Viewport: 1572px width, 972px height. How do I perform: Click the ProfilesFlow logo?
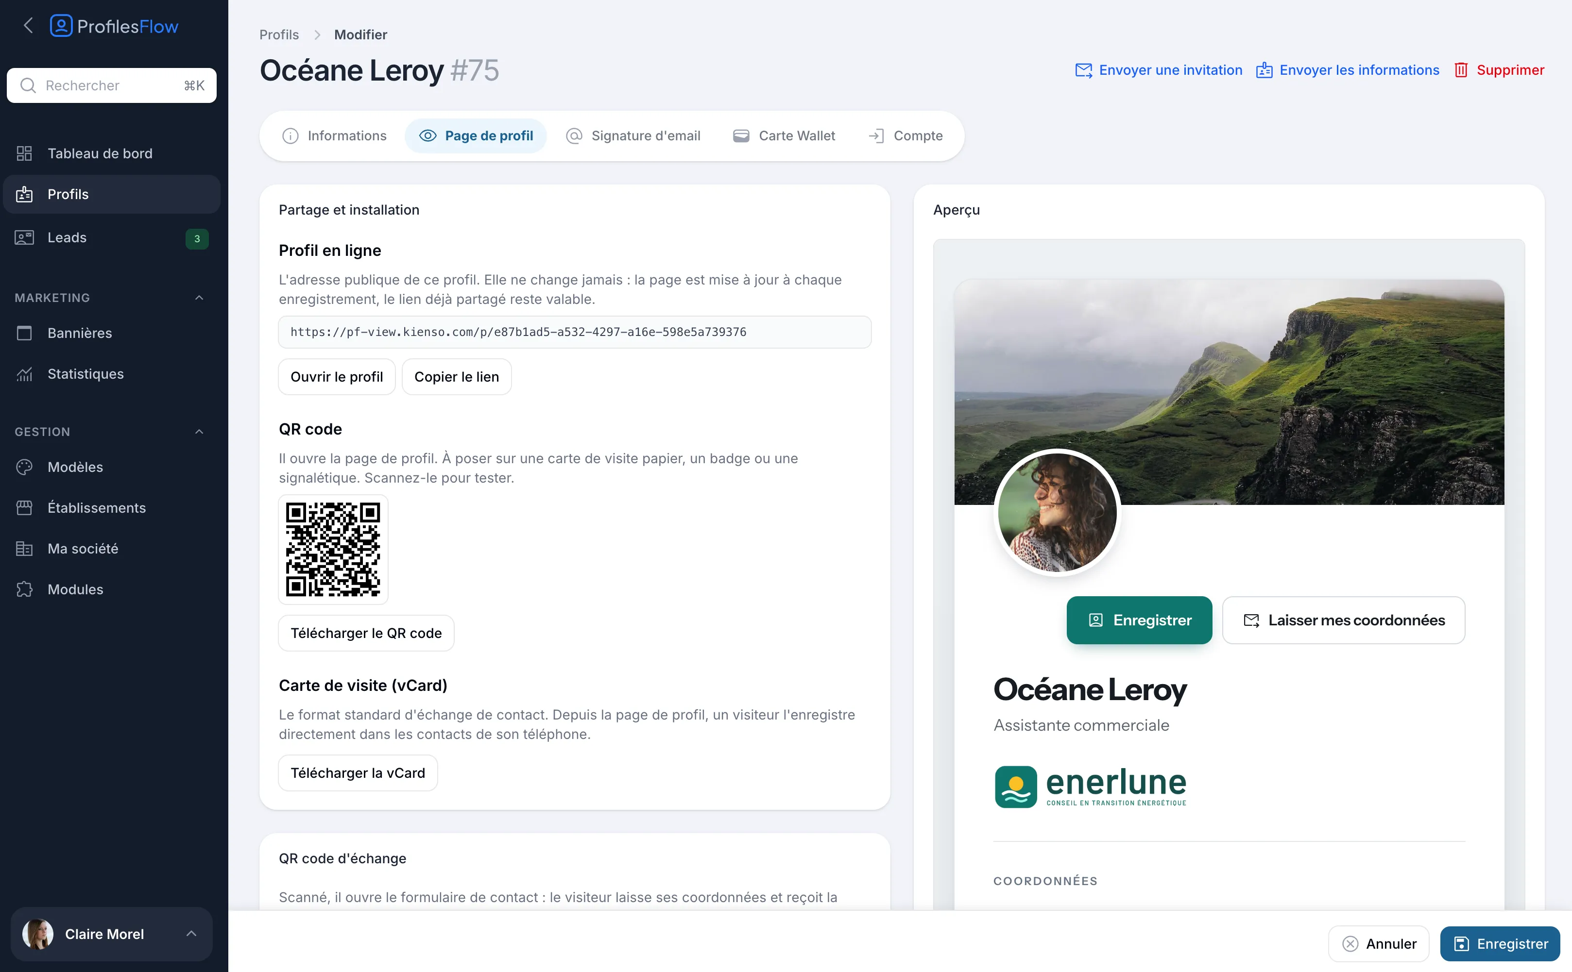114,26
